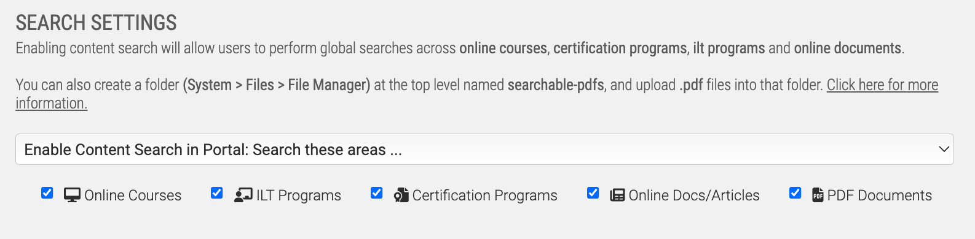
Task: Click the PDF Documents label text
Action: [x=879, y=195]
